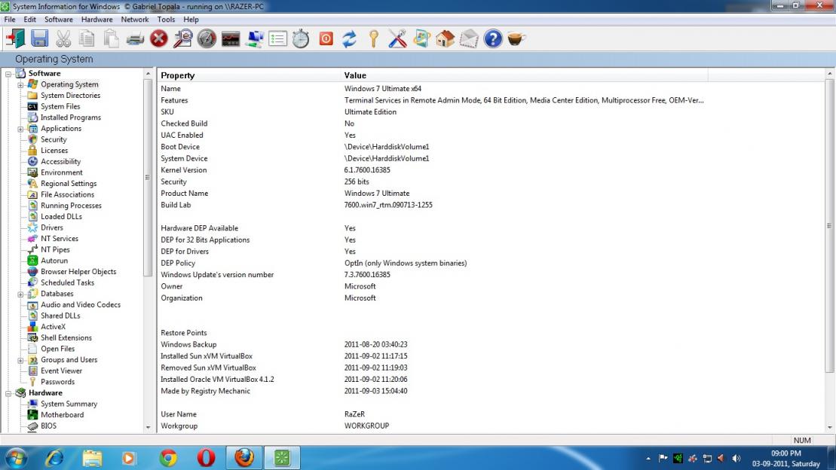Open the File menu
Screen dimensions: 836x470
tap(10, 19)
